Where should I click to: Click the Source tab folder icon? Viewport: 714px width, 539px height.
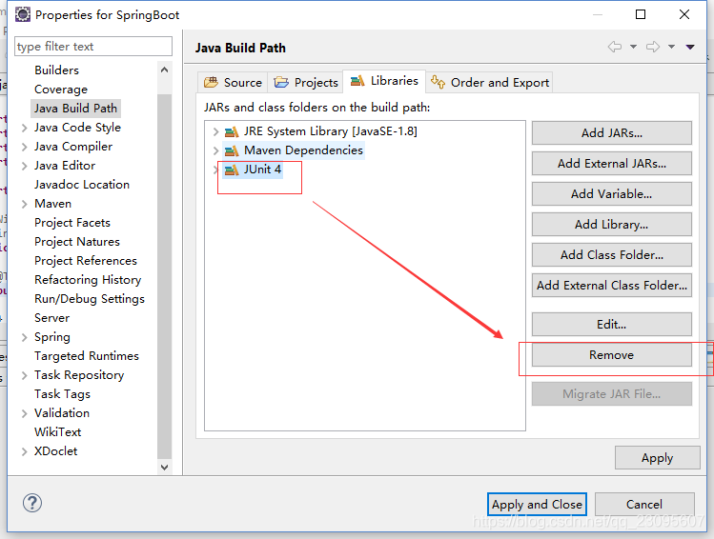[211, 82]
